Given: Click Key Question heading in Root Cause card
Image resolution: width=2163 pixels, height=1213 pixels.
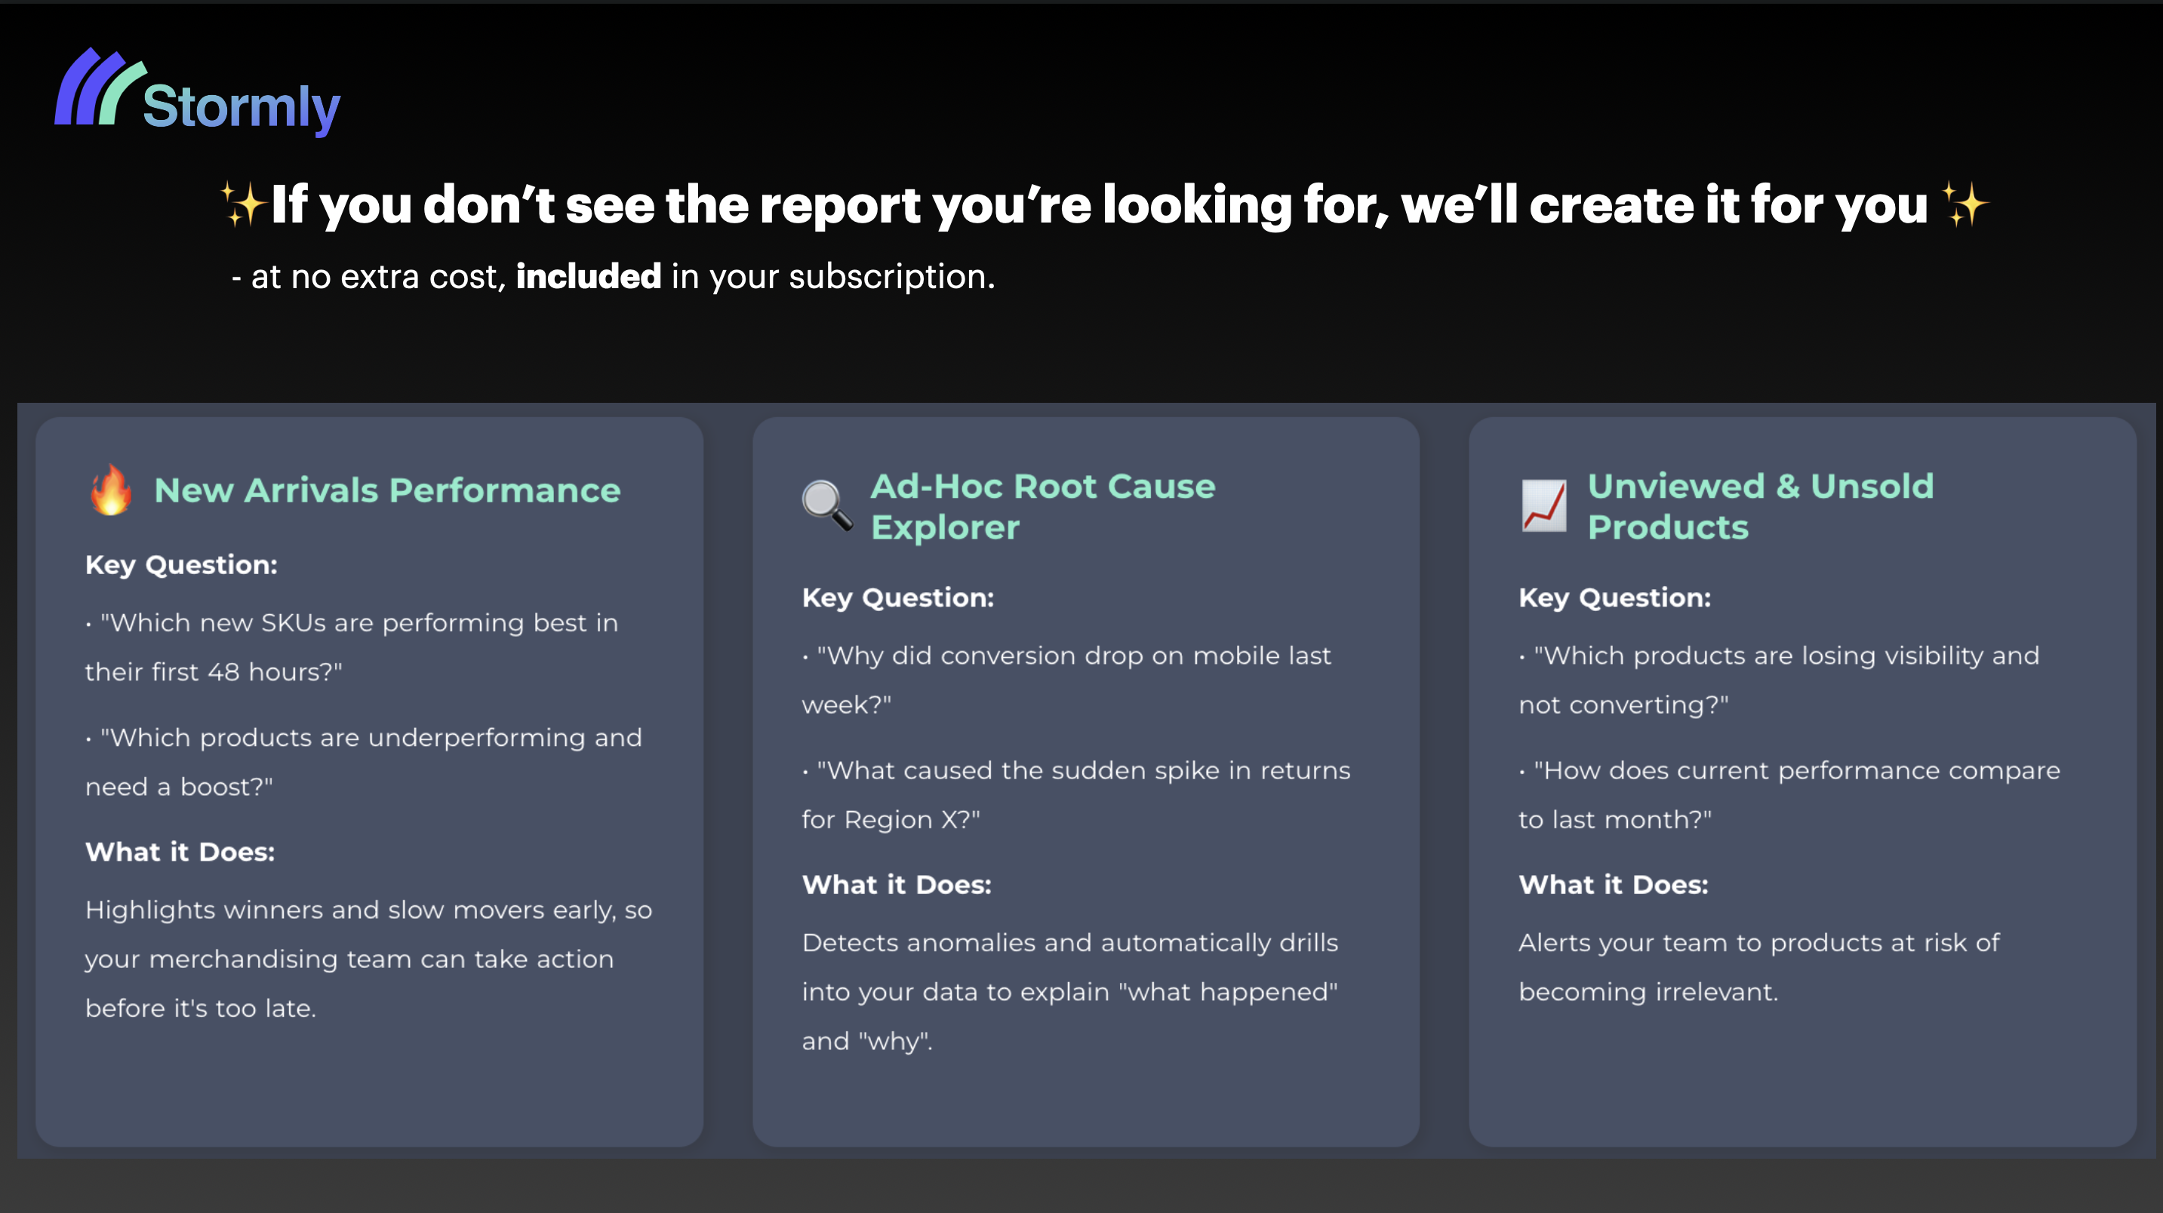Looking at the screenshot, I should [x=897, y=597].
